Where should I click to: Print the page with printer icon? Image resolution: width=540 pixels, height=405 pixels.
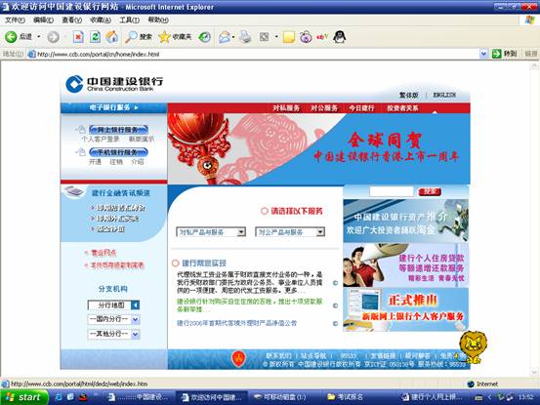click(245, 37)
